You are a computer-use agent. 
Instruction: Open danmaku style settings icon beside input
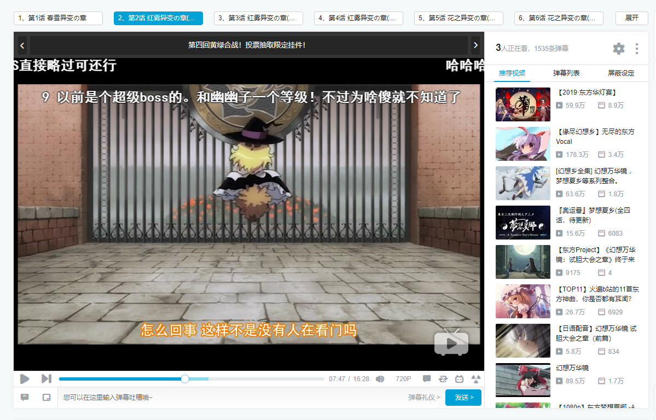pyautogui.click(x=25, y=397)
